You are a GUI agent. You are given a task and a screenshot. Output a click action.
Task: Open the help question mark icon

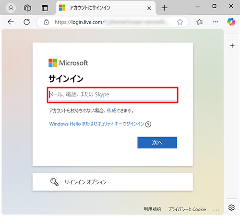click(x=148, y=124)
